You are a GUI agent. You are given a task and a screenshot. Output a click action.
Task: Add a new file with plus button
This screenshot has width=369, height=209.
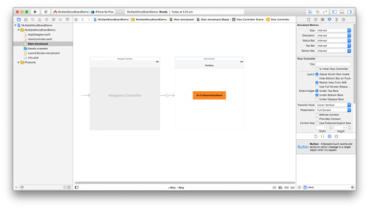point(16,187)
